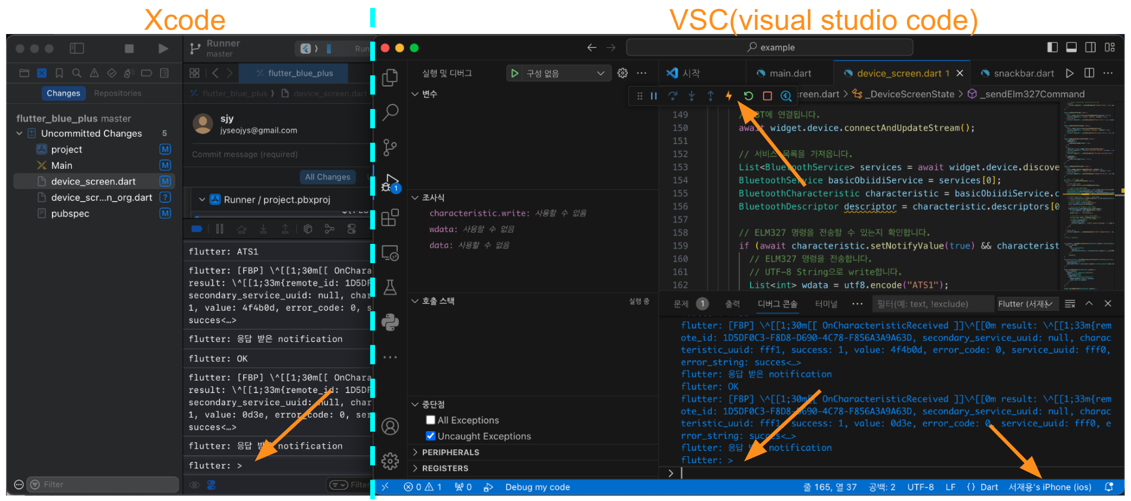Open VS Code Run and Debug view

click(x=391, y=183)
